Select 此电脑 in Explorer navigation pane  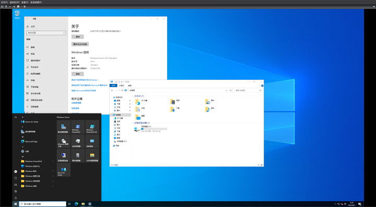pyautogui.click(x=121, y=115)
